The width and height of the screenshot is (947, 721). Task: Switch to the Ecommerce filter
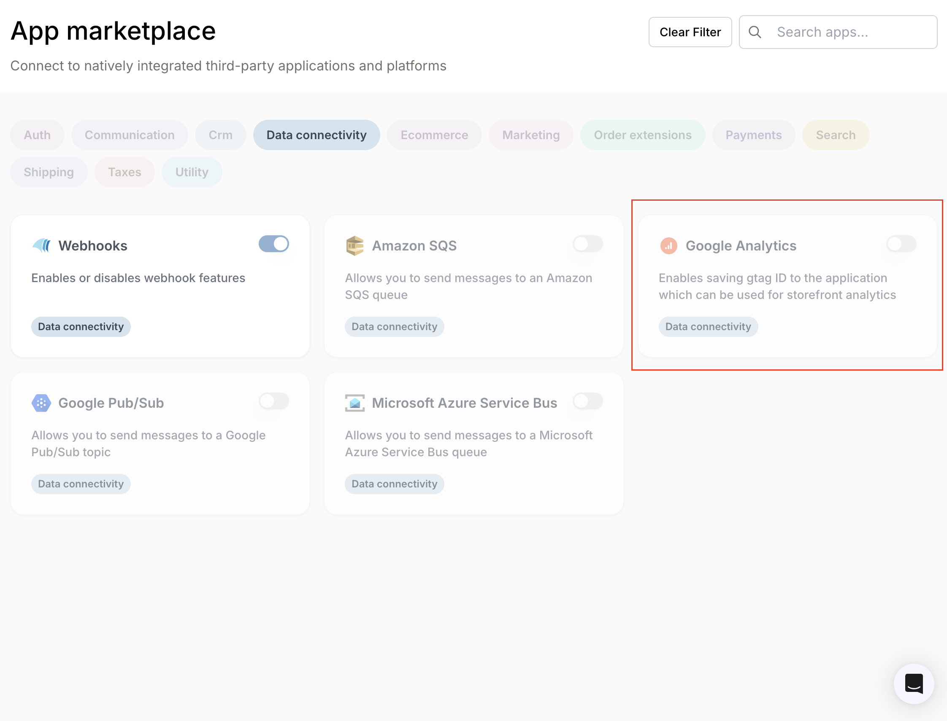pos(434,135)
